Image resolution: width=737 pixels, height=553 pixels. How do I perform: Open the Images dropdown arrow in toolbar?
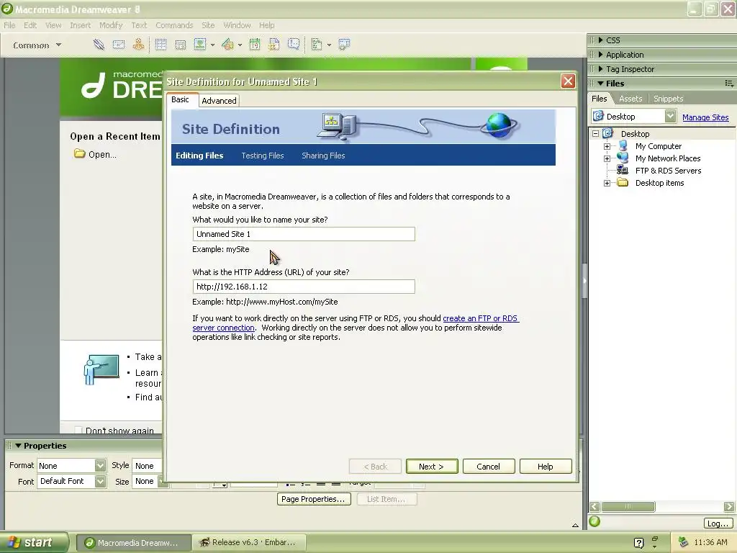tap(212, 45)
